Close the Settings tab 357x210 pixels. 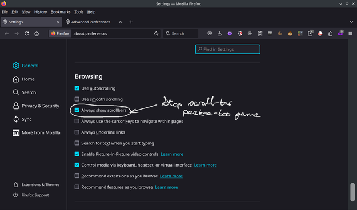58,22
